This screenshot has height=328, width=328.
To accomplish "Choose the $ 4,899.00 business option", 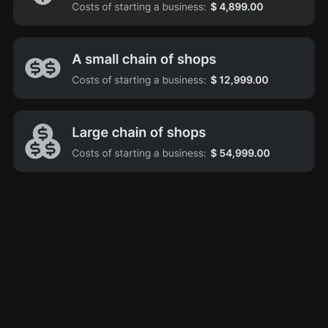I will coord(237,7).
